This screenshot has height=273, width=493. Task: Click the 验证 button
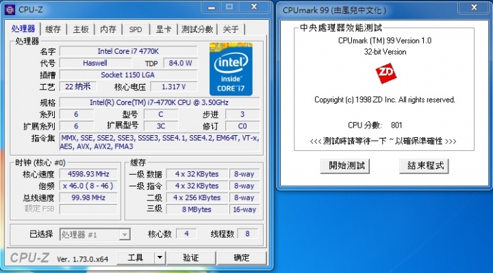191,257
